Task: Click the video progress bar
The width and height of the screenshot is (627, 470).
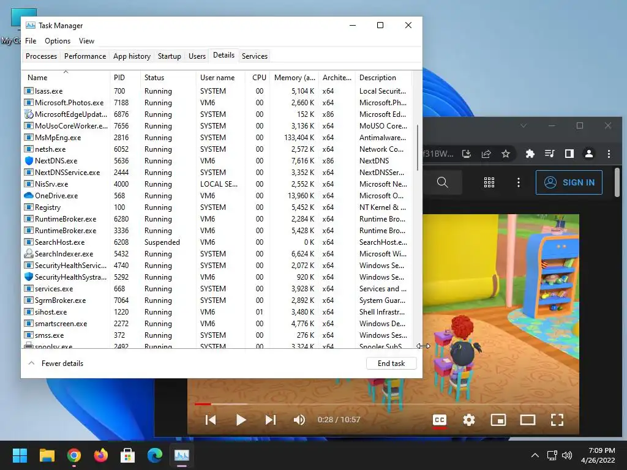Action: (x=383, y=404)
